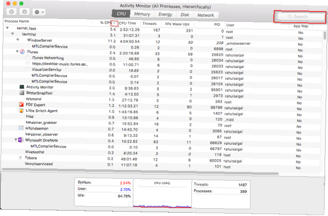Switch to the Network tab
This screenshot has width=328, height=216.
(x=206, y=15)
